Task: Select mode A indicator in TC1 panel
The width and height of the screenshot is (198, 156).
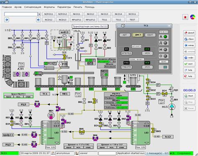Action: pyautogui.click(x=163, y=37)
